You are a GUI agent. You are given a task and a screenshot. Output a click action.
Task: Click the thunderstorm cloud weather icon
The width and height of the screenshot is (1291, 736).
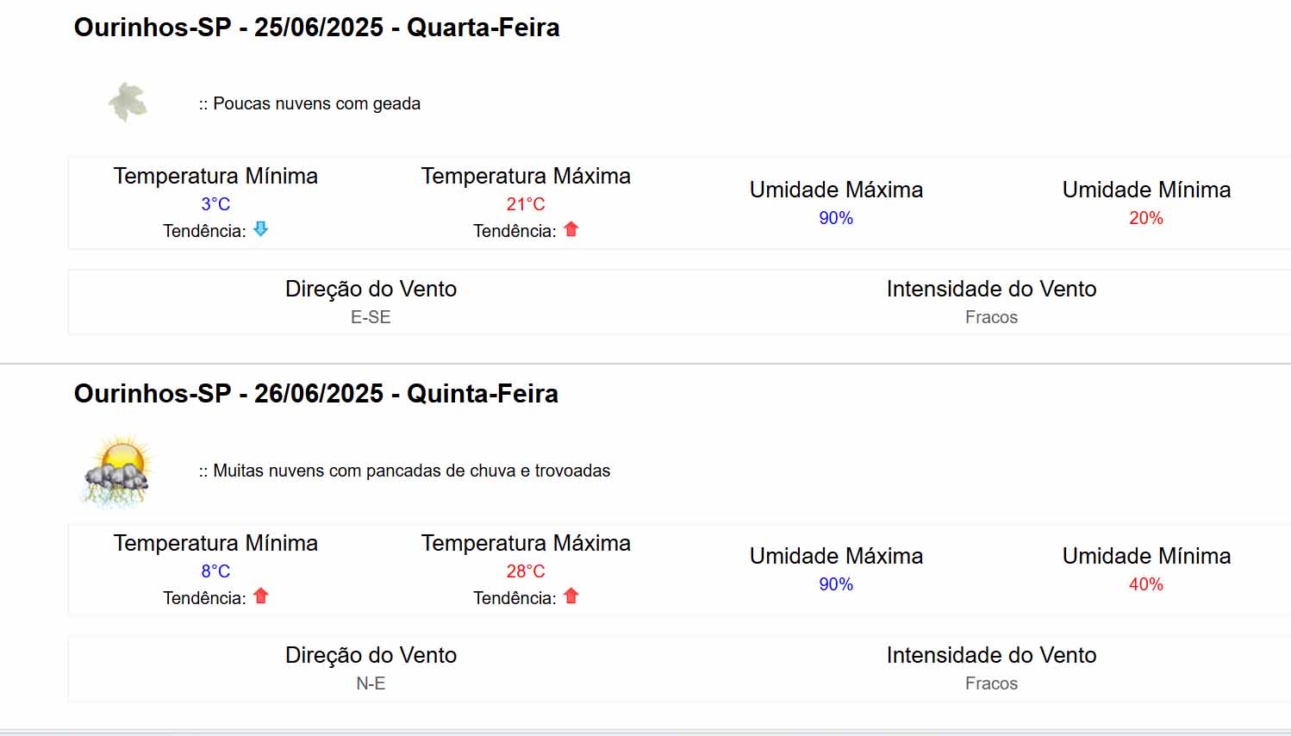118,470
